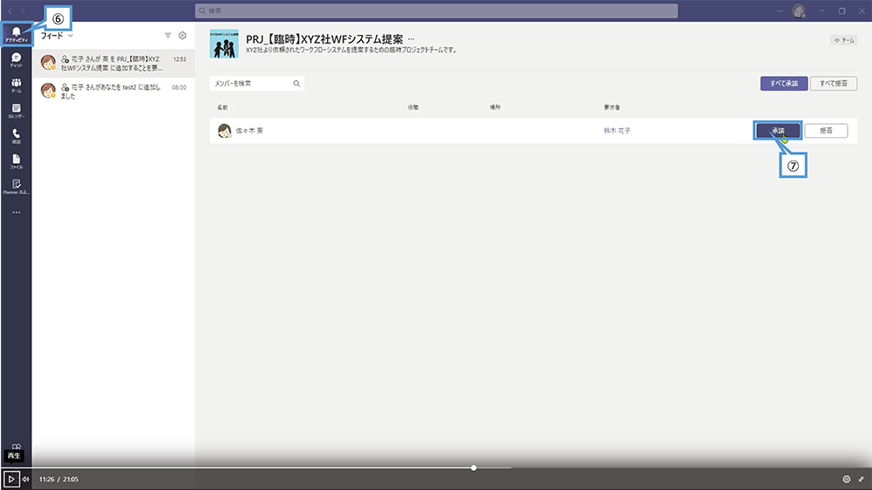Open feed settings gear icon
The image size is (872, 490).
(x=182, y=35)
